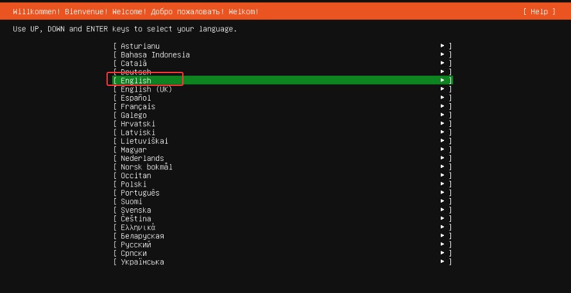The image size is (571, 293).
Task: Click the arrow beside Hrvatski
Action: (443, 124)
